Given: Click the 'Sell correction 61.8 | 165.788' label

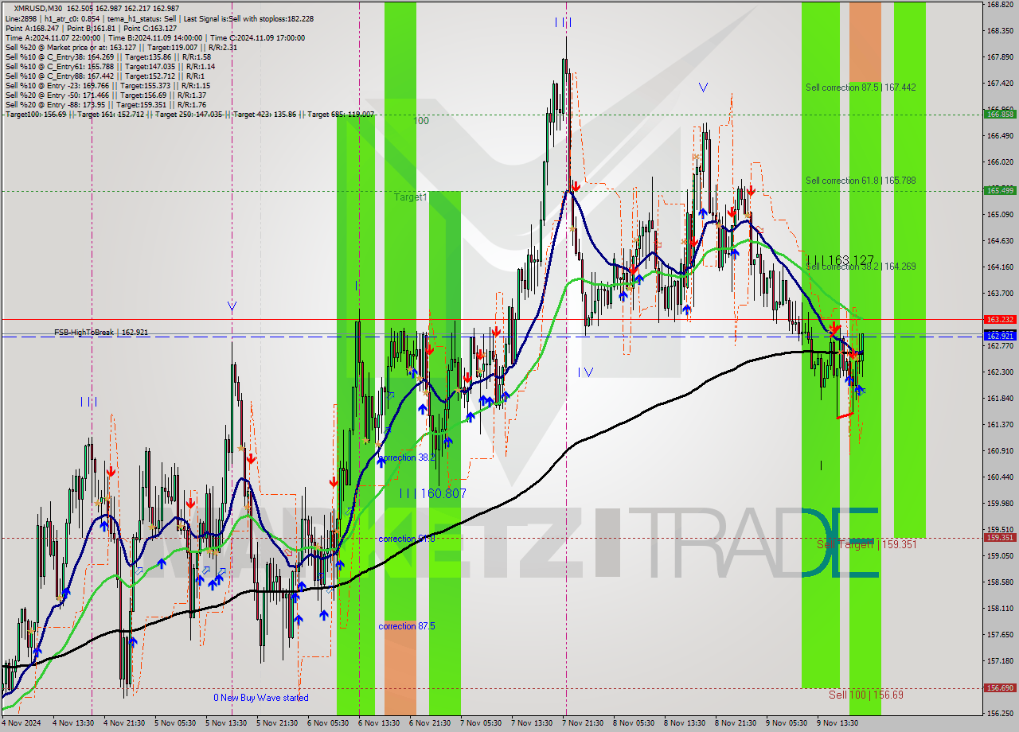Looking at the screenshot, I should point(860,181).
